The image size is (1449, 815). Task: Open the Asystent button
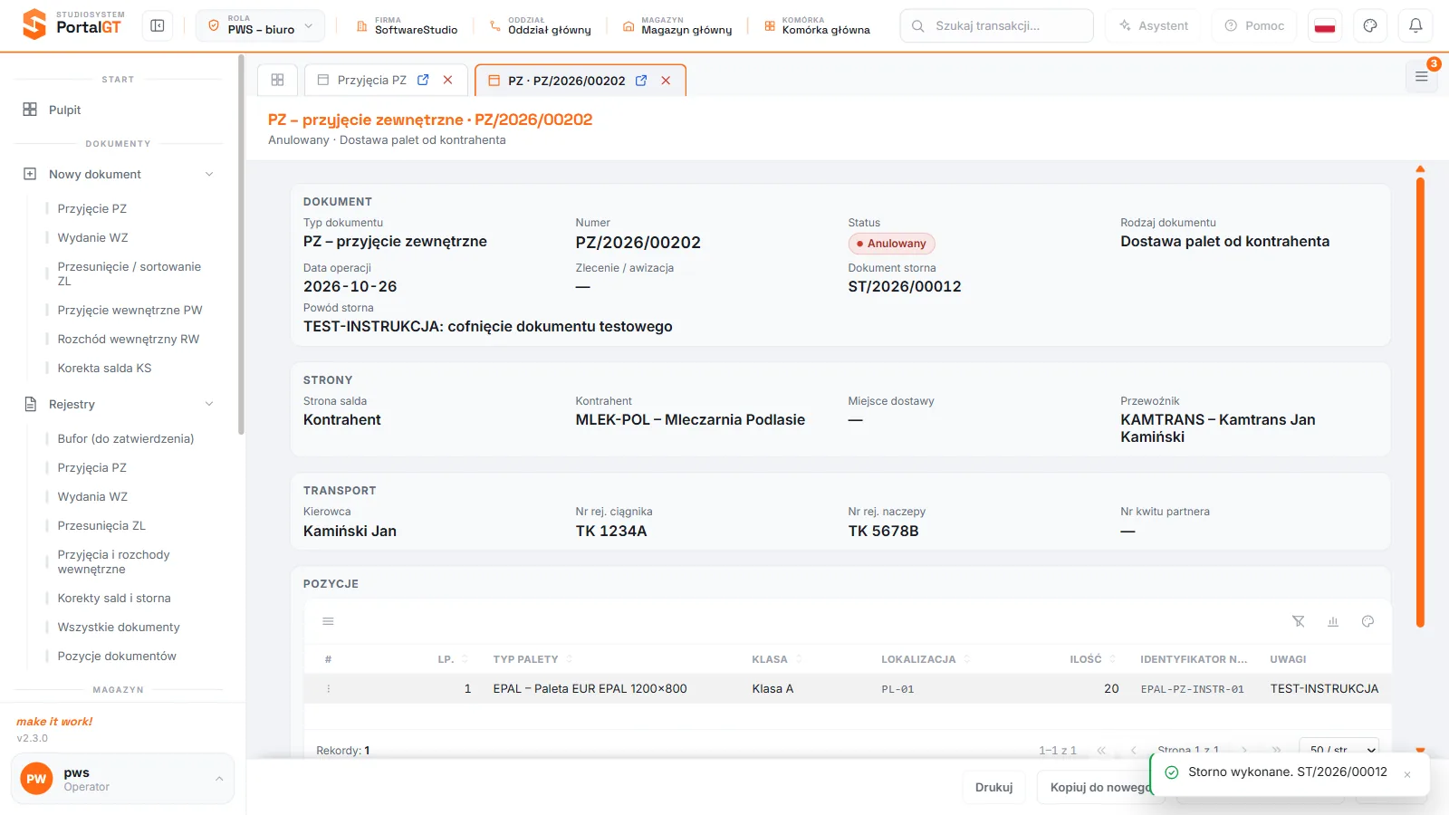click(x=1154, y=26)
